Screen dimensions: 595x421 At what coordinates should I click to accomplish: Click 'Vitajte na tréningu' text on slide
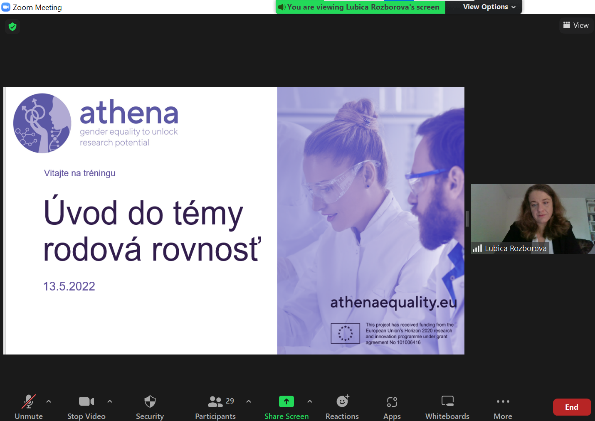[80, 173]
